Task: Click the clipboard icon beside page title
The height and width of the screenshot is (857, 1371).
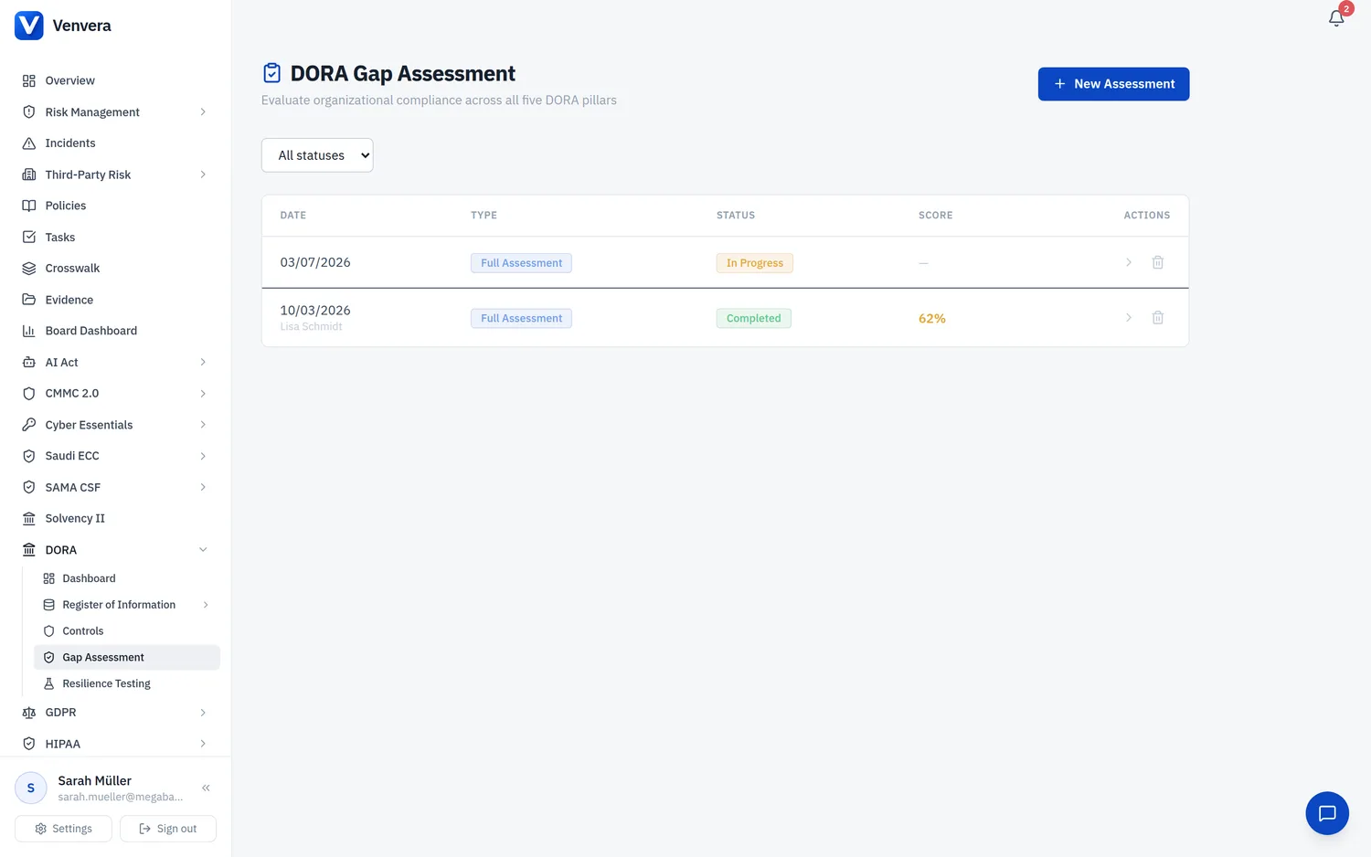Action: [271, 73]
